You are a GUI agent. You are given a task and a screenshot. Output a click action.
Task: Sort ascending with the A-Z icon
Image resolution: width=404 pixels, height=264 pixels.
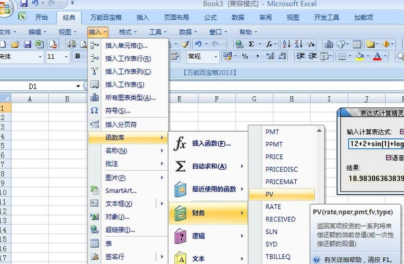[286, 44]
